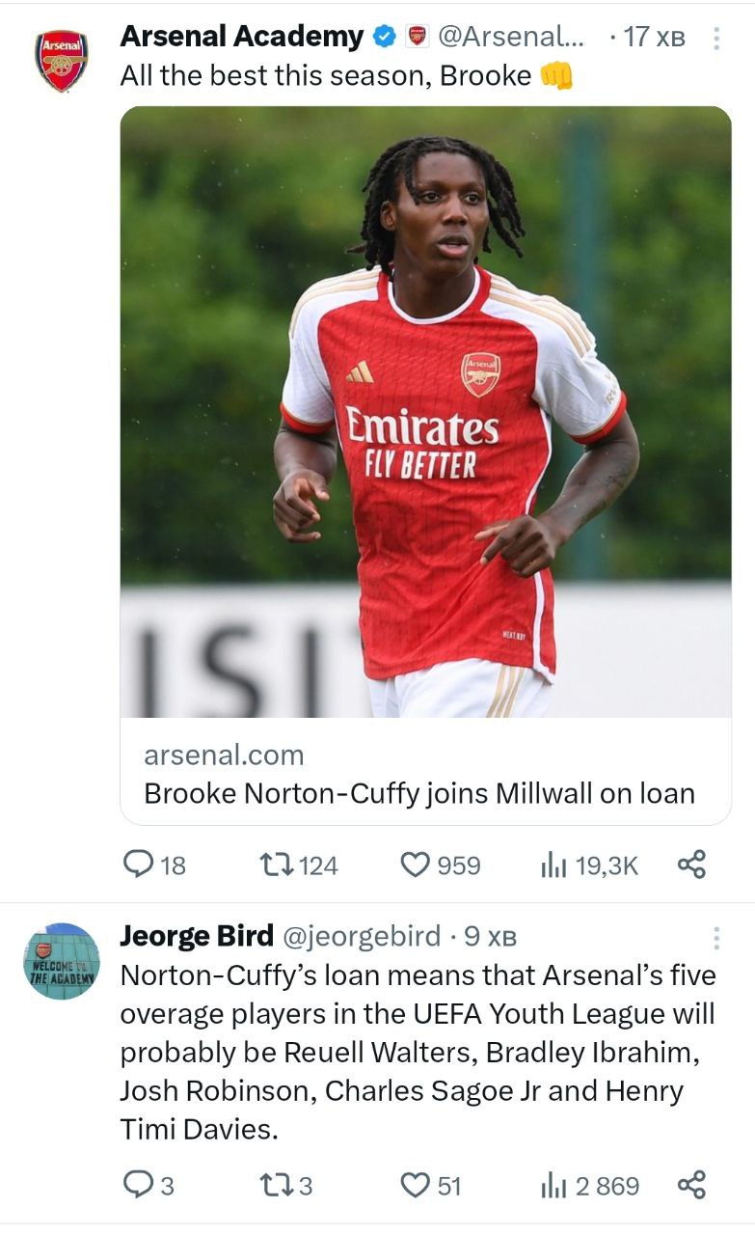The image size is (755, 1235).
Task: Click the Arsenal Academy verified badge
Action: click(x=385, y=38)
